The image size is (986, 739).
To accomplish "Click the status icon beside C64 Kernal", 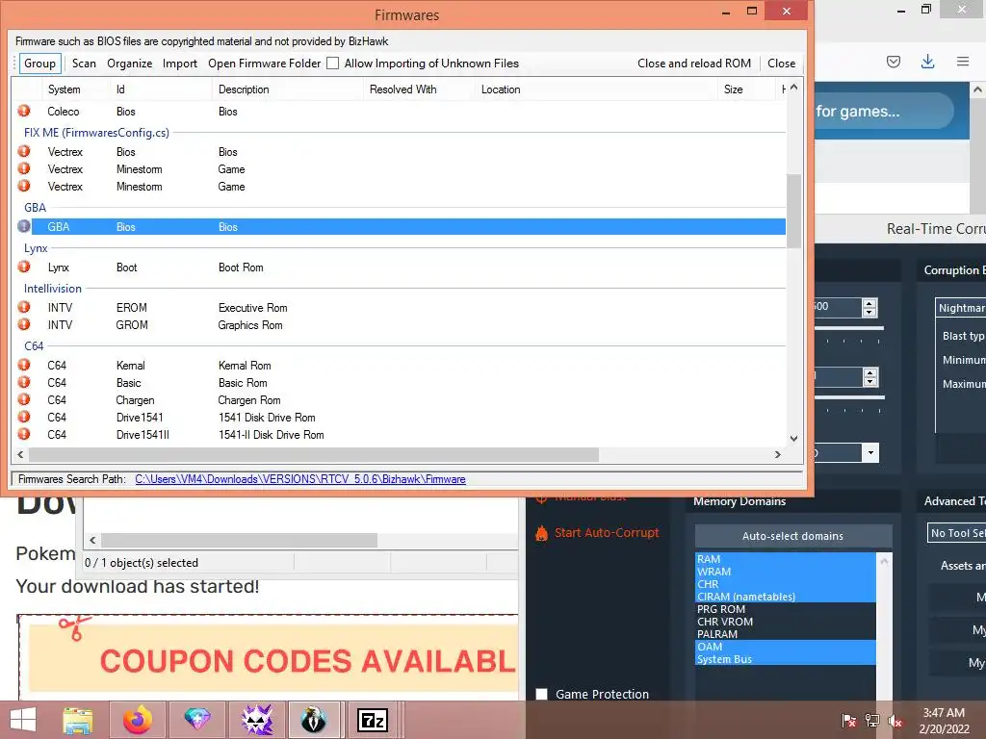I will pos(24,365).
